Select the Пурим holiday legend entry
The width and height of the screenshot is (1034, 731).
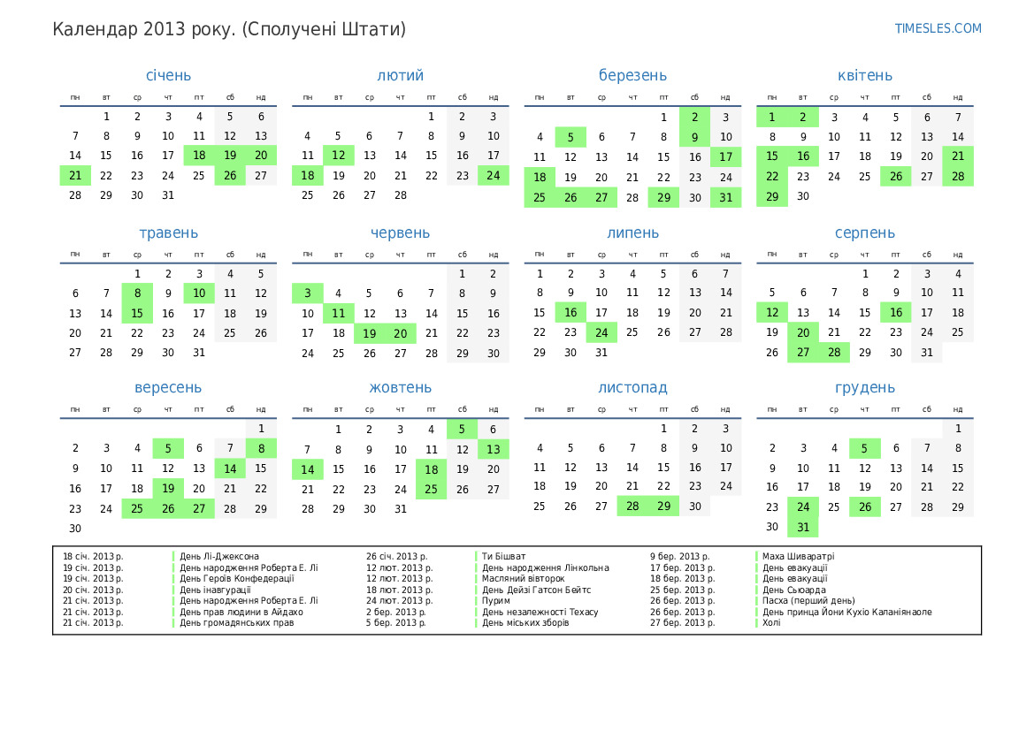[x=496, y=600]
